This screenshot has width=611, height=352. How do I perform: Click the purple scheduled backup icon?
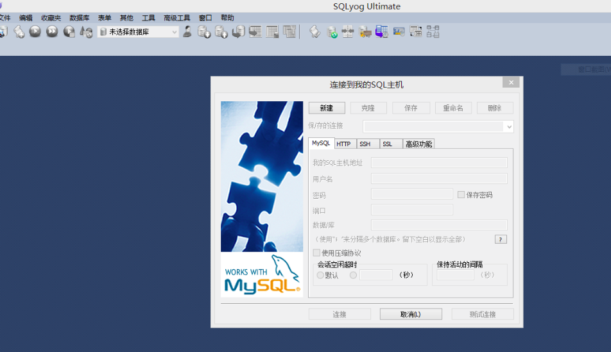[381, 31]
